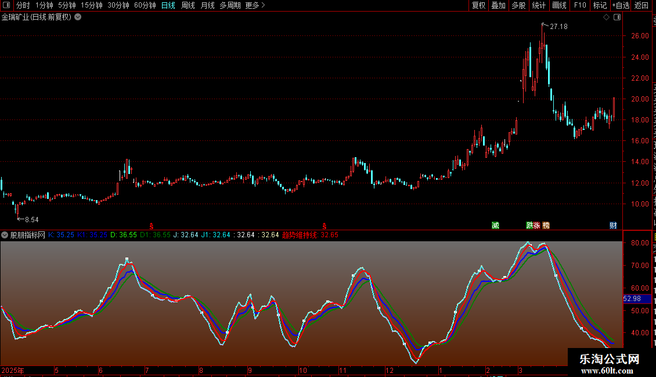This screenshot has width=656, height=377.
Task: Open the 画线 drawing tools
Action: click(559, 5)
